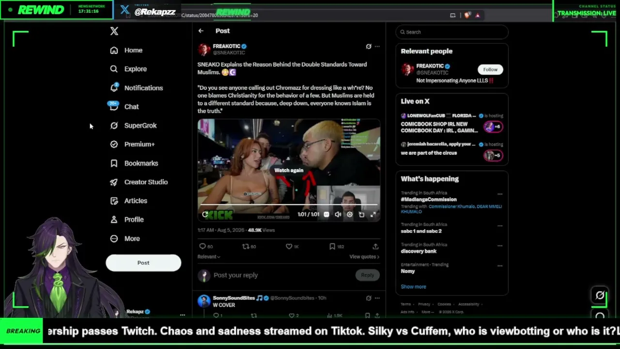
Task: Open View quotes link
Action: point(364,257)
